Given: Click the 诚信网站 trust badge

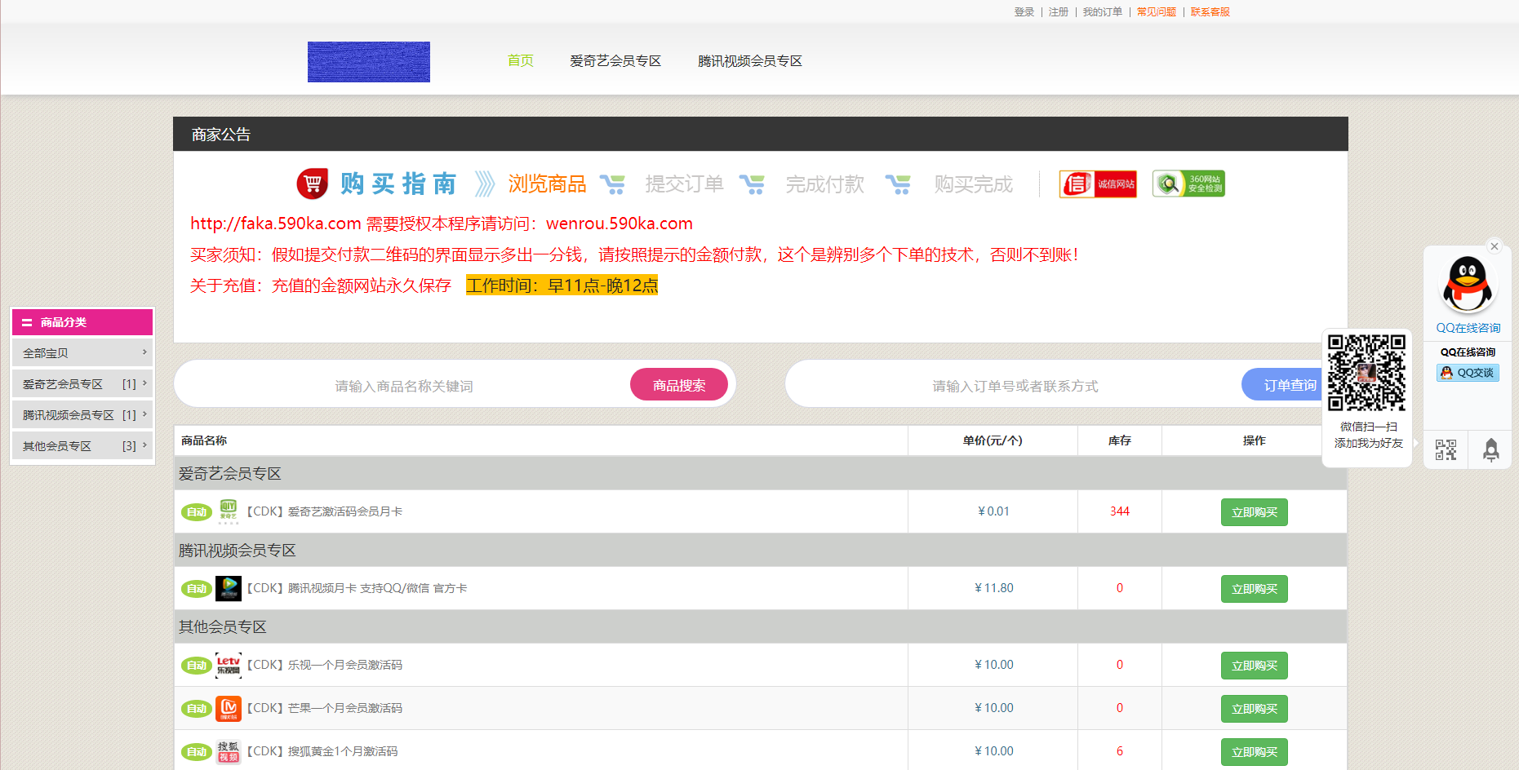Looking at the screenshot, I should point(1098,184).
